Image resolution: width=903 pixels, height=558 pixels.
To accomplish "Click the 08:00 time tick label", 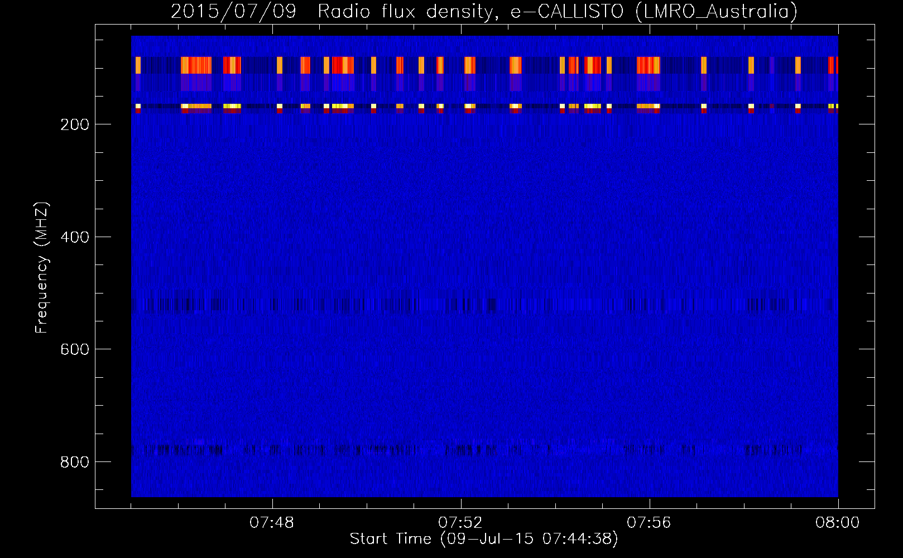I will [x=838, y=523].
